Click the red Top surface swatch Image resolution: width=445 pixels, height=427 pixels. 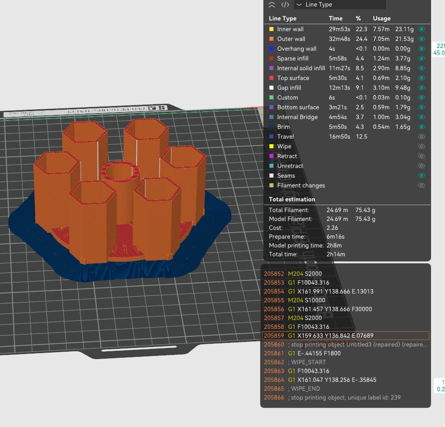[271, 78]
